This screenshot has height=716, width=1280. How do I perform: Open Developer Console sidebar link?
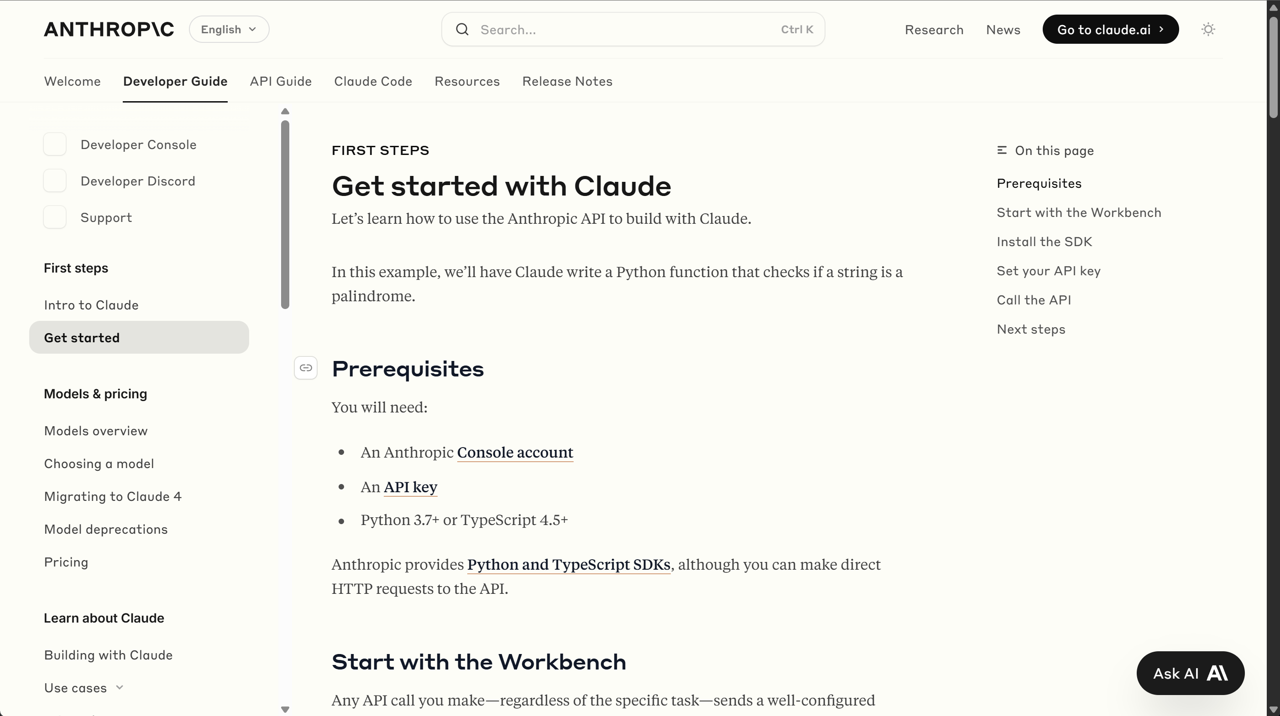click(139, 144)
